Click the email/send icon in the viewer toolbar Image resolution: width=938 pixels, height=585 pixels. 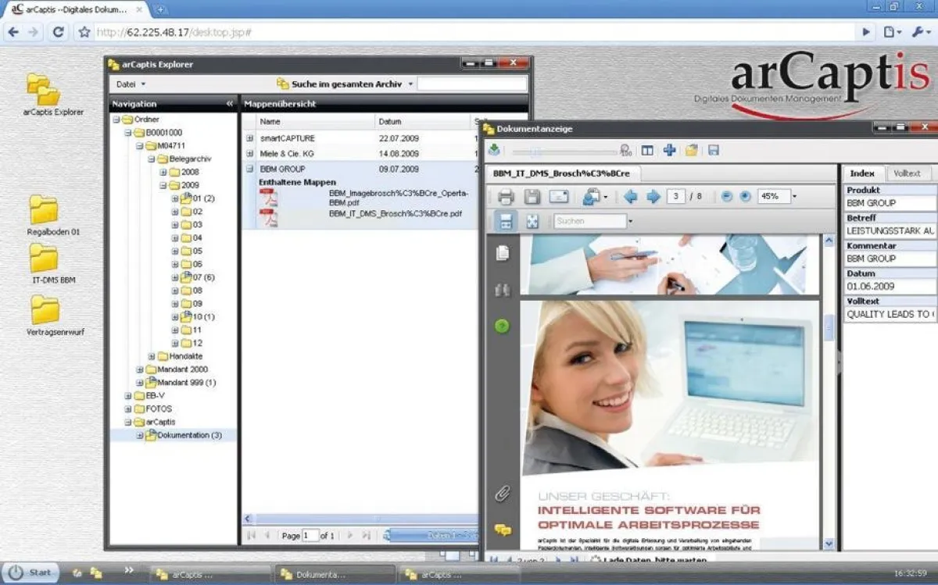(x=557, y=198)
